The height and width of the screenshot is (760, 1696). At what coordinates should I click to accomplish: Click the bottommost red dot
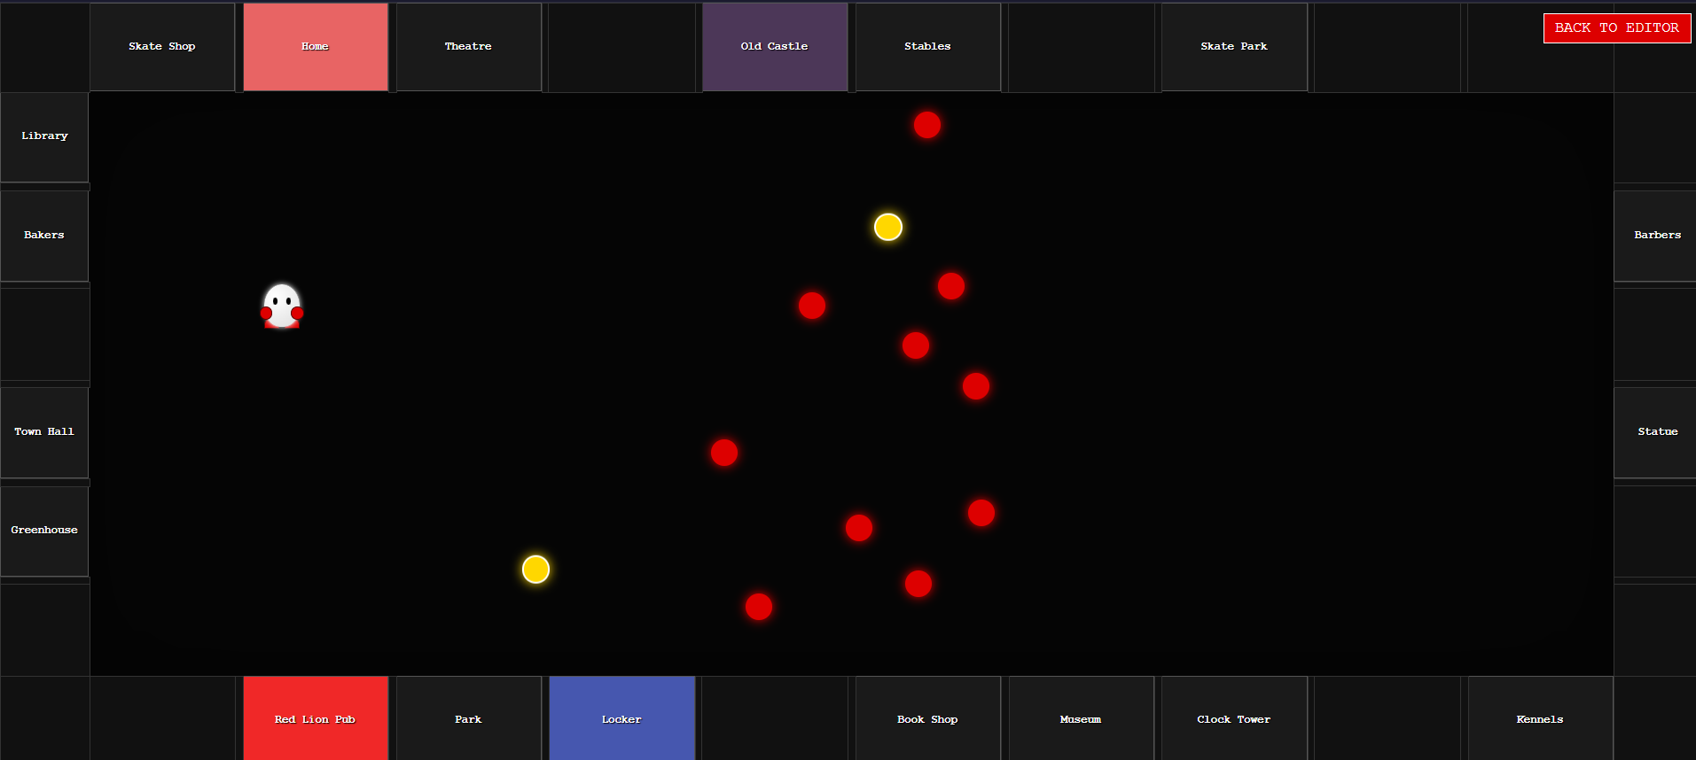[758, 607]
